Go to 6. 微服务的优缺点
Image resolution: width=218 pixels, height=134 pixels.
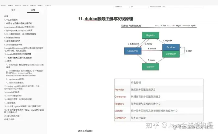click(12, 37)
